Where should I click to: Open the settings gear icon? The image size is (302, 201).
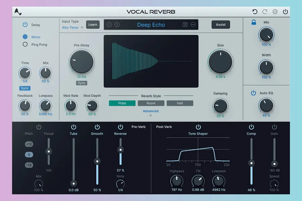[x=275, y=12]
